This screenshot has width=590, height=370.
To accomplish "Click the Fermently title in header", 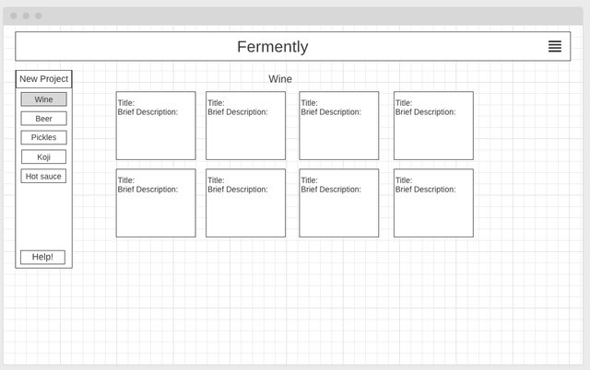I will (x=272, y=47).
